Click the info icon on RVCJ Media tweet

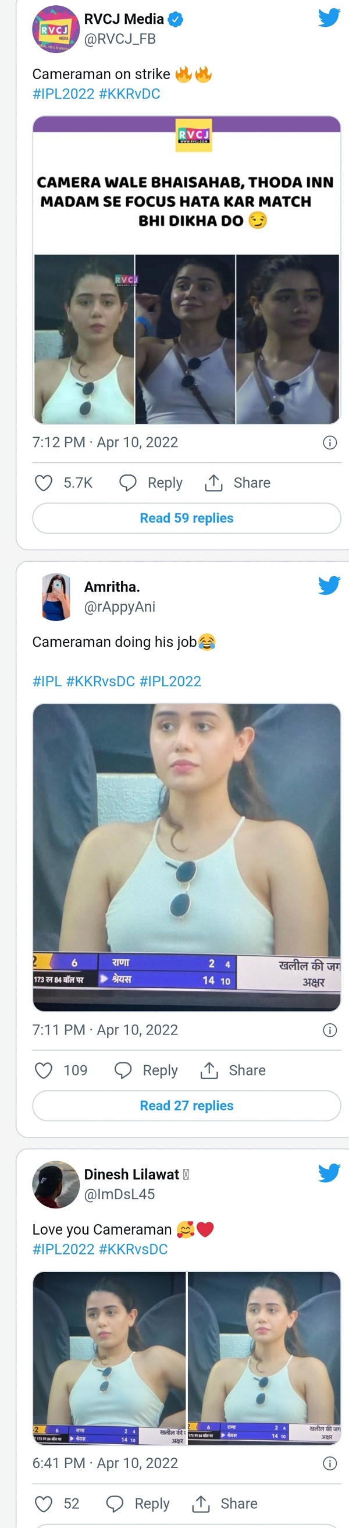[x=329, y=442]
